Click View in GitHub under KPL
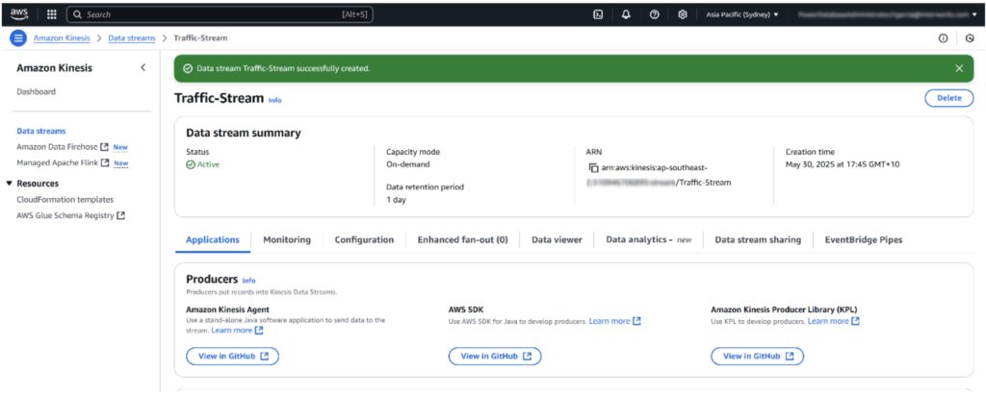The image size is (986, 396). tap(757, 356)
